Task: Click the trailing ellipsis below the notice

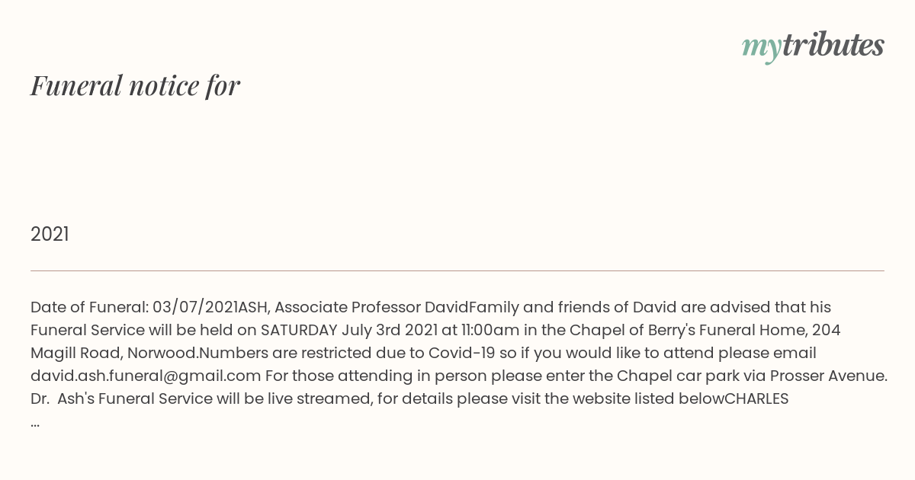Action: (x=35, y=424)
